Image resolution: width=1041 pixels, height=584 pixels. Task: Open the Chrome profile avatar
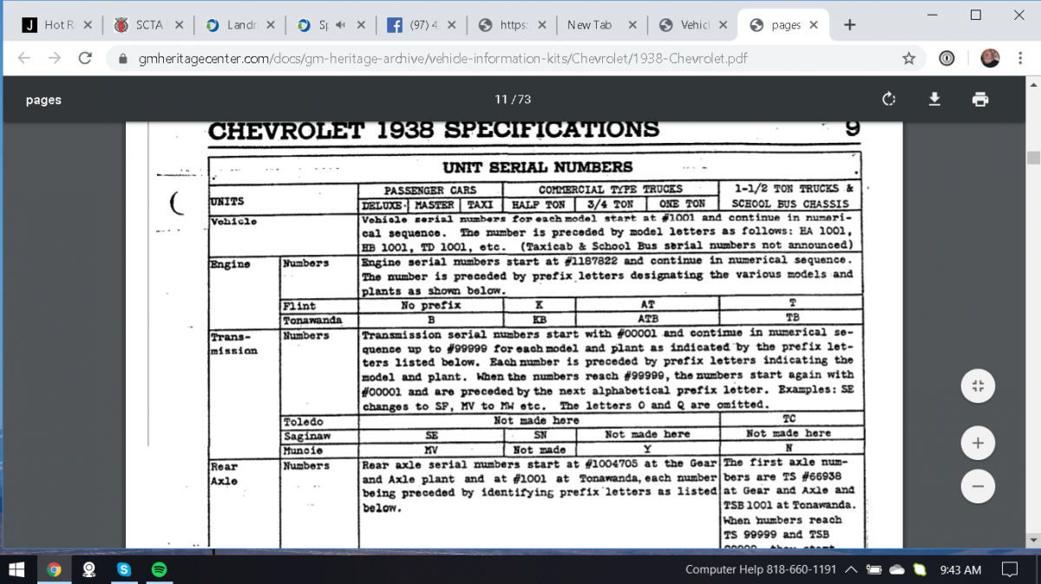(x=990, y=58)
